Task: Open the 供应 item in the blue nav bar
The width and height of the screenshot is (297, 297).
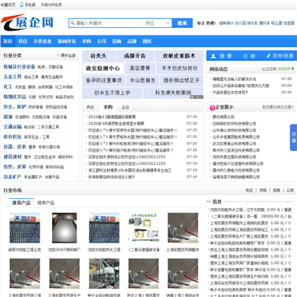Action: (23, 41)
